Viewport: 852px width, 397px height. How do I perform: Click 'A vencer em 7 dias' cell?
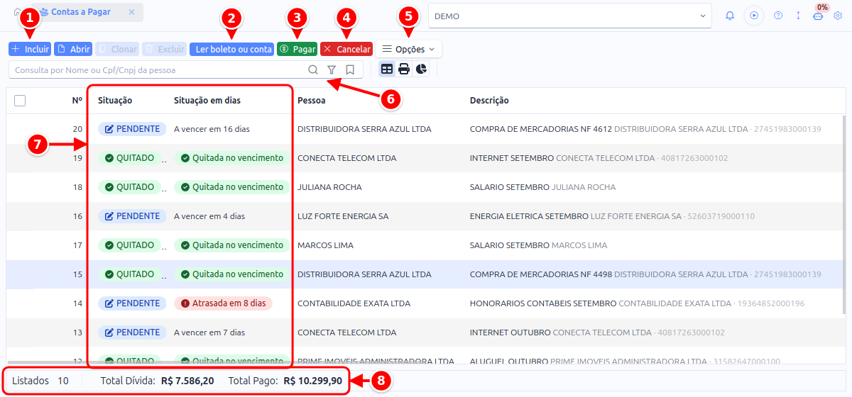(209, 332)
